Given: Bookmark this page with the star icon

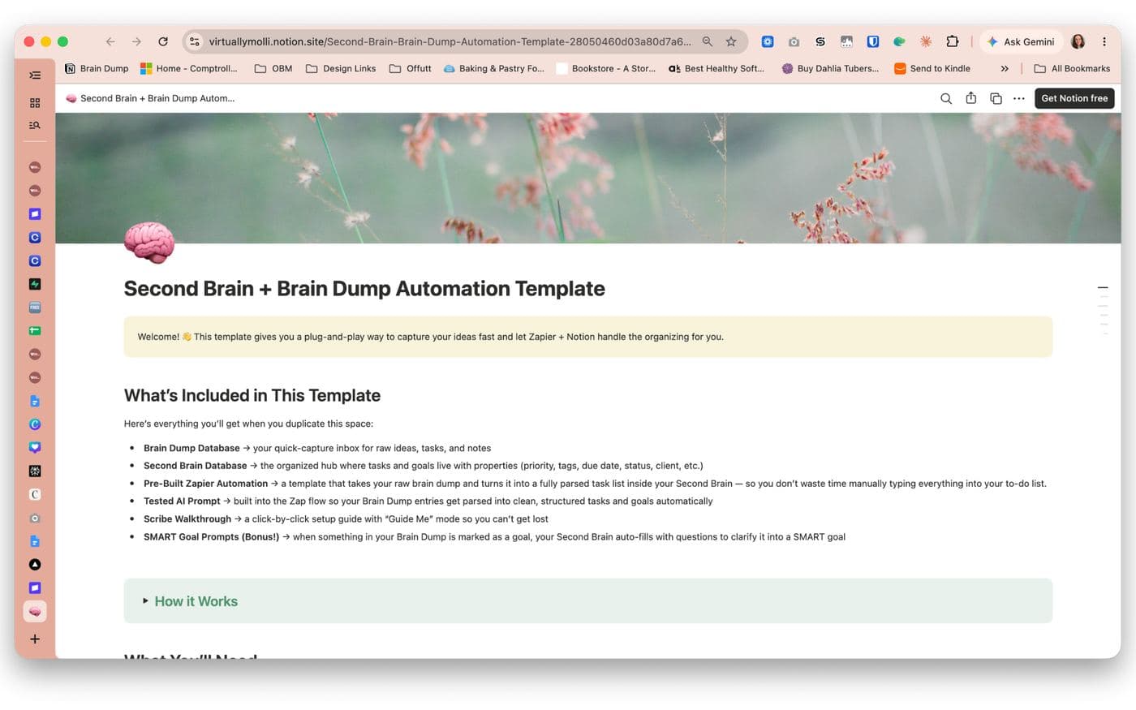Looking at the screenshot, I should (x=731, y=41).
